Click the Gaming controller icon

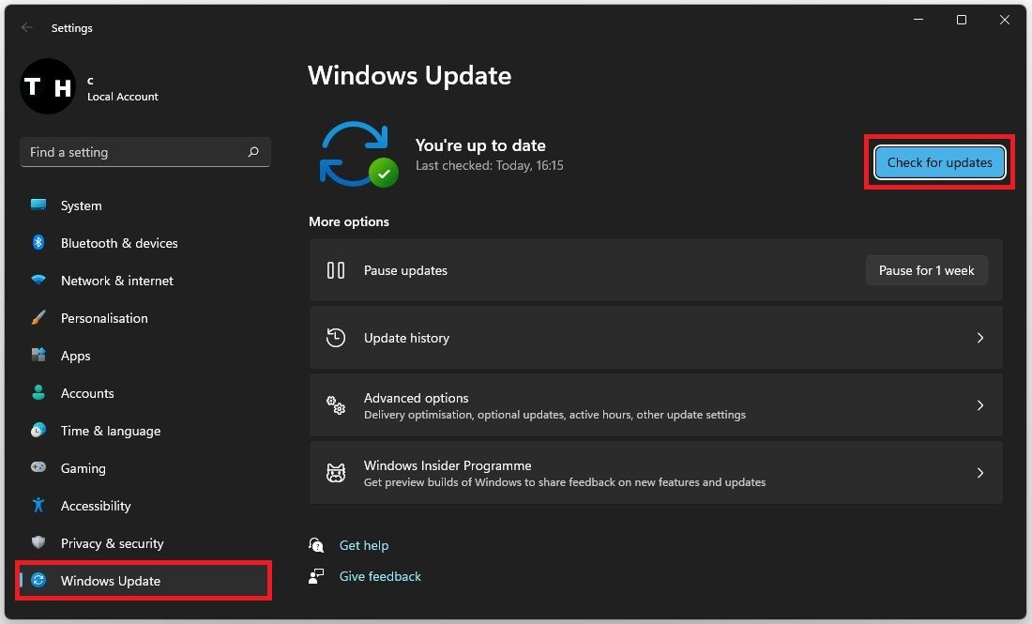[38, 467]
